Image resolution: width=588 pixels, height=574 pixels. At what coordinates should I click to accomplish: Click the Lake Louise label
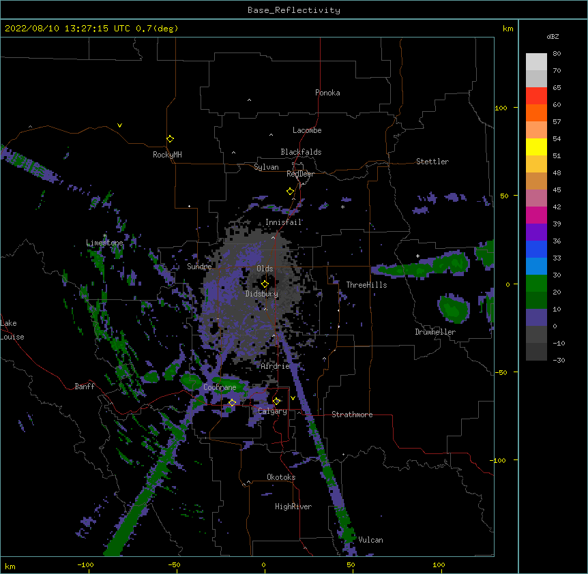(x=12, y=330)
